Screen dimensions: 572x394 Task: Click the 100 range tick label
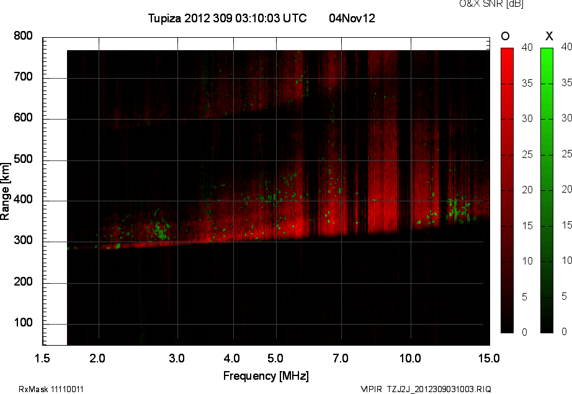point(23,323)
